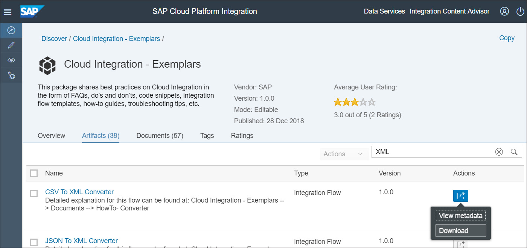Open the Settings gears sidebar icon
Image resolution: width=527 pixels, height=248 pixels.
point(11,75)
